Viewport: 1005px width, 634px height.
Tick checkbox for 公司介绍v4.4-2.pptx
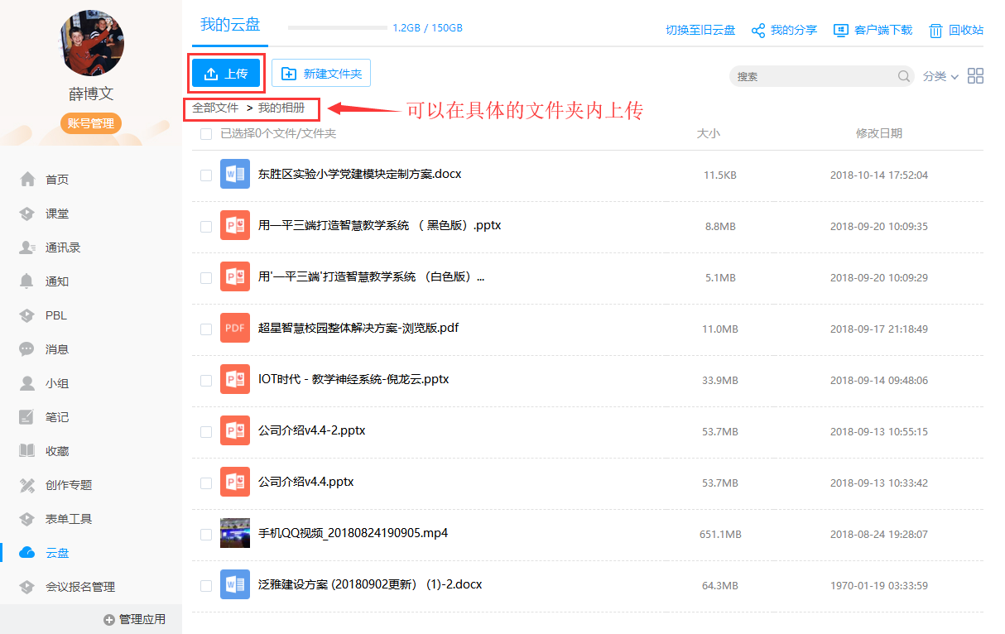tap(206, 432)
